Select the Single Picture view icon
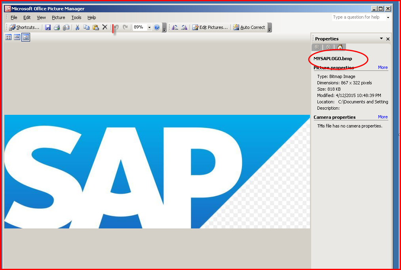 coord(26,37)
